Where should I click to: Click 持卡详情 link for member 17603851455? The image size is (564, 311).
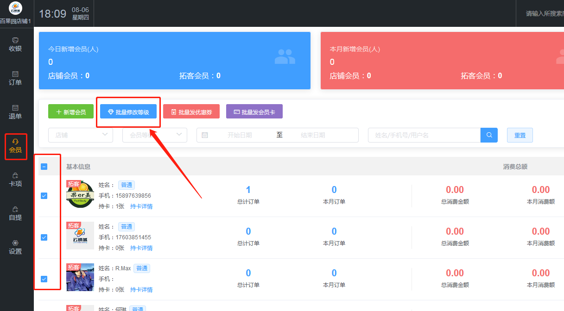coord(141,248)
